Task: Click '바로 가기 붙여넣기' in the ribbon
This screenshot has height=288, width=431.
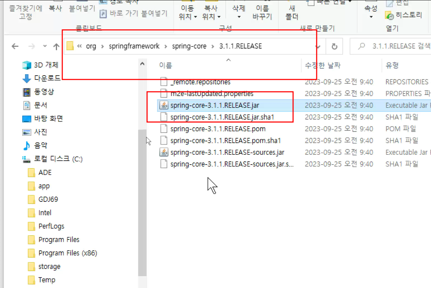Action: [133, 14]
